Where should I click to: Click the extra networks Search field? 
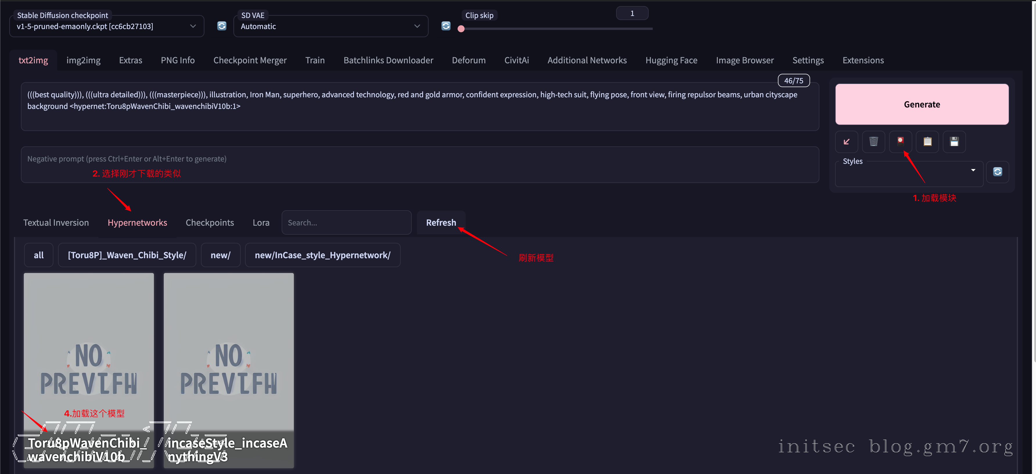(x=346, y=222)
